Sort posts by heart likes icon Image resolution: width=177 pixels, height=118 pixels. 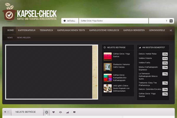(x=53, y=112)
